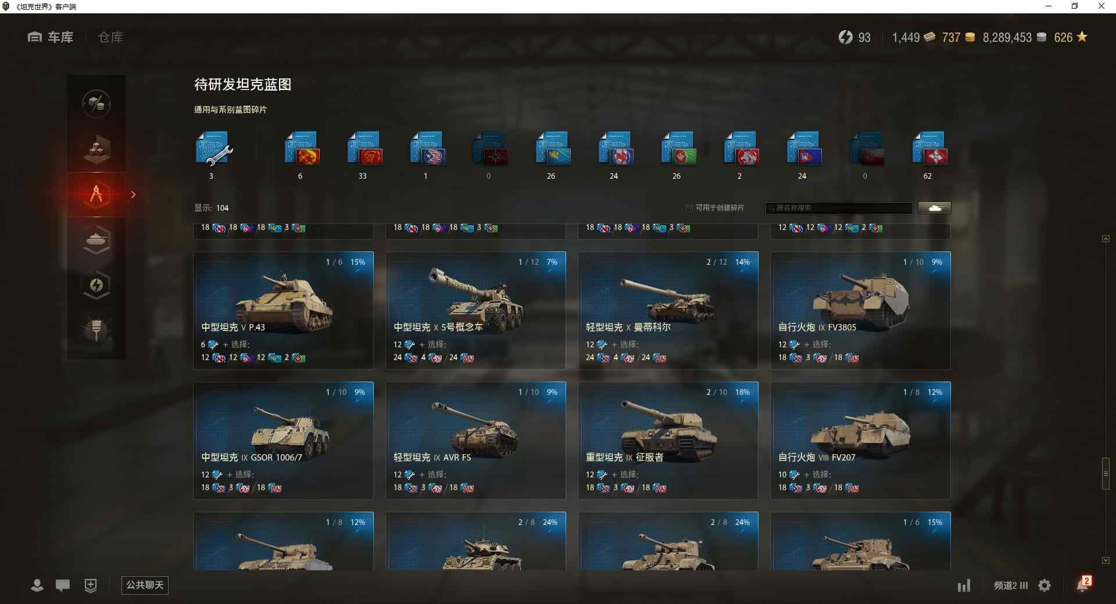Open the personal reserves lightning sidebar icon
Image resolution: width=1116 pixels, height=604 pixels.
tap(96, 285)
